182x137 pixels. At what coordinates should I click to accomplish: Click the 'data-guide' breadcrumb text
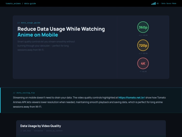click(30, 3)
